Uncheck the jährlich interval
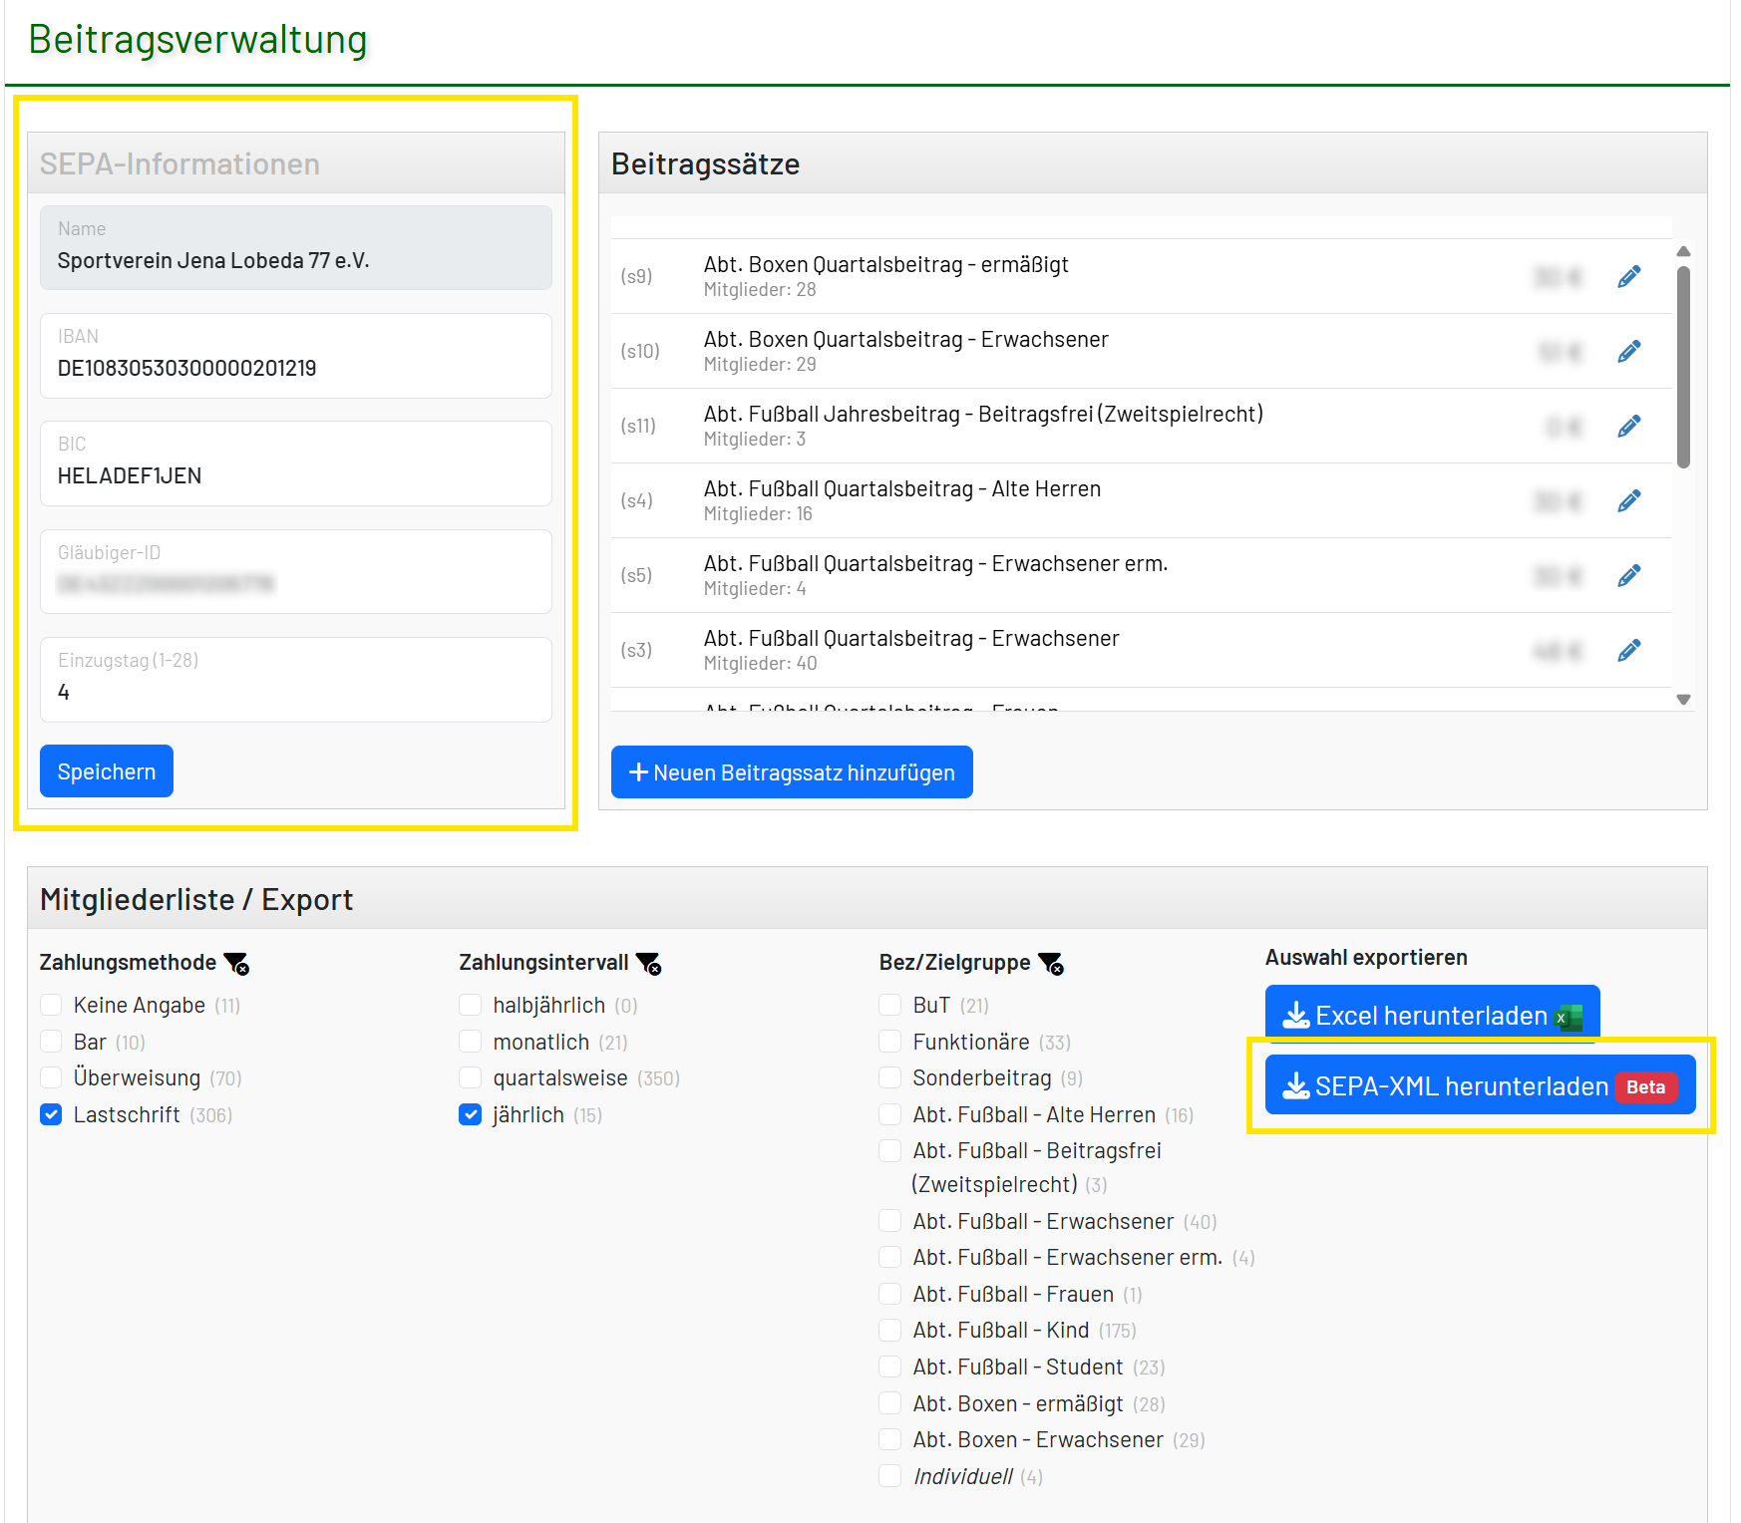The height and width of the screenshot is (1523, 1741). pos(471,1114)
